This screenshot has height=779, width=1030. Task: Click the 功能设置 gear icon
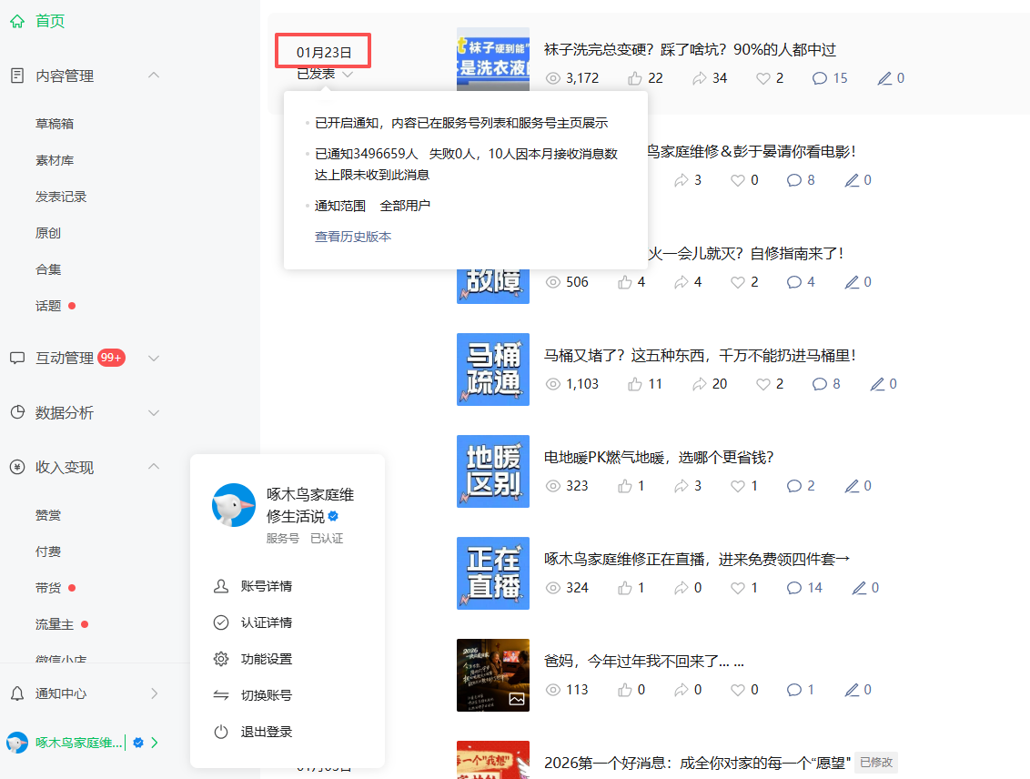coord(221,659)
